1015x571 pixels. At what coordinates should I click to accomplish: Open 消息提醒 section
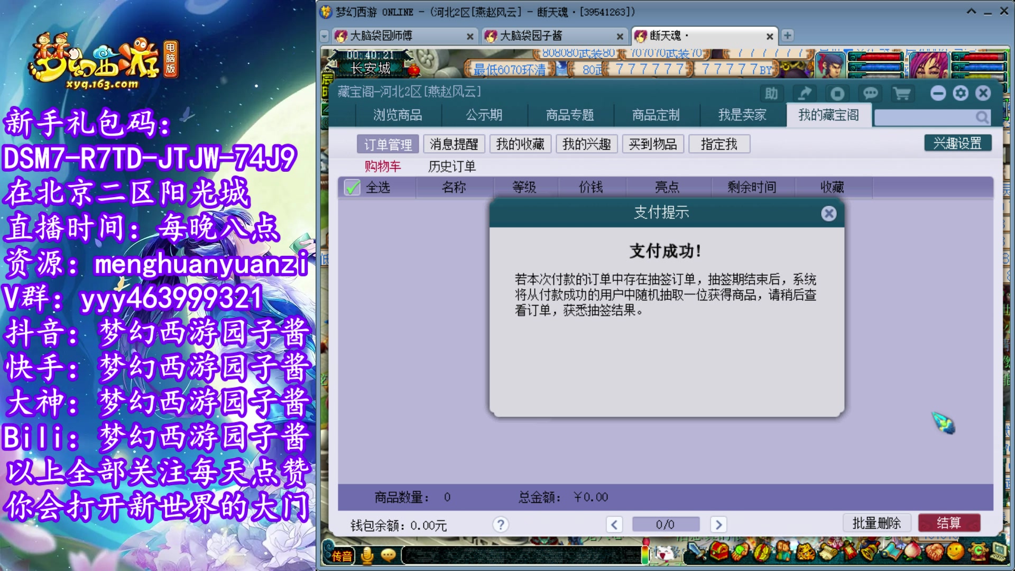[x=454, y=144]
